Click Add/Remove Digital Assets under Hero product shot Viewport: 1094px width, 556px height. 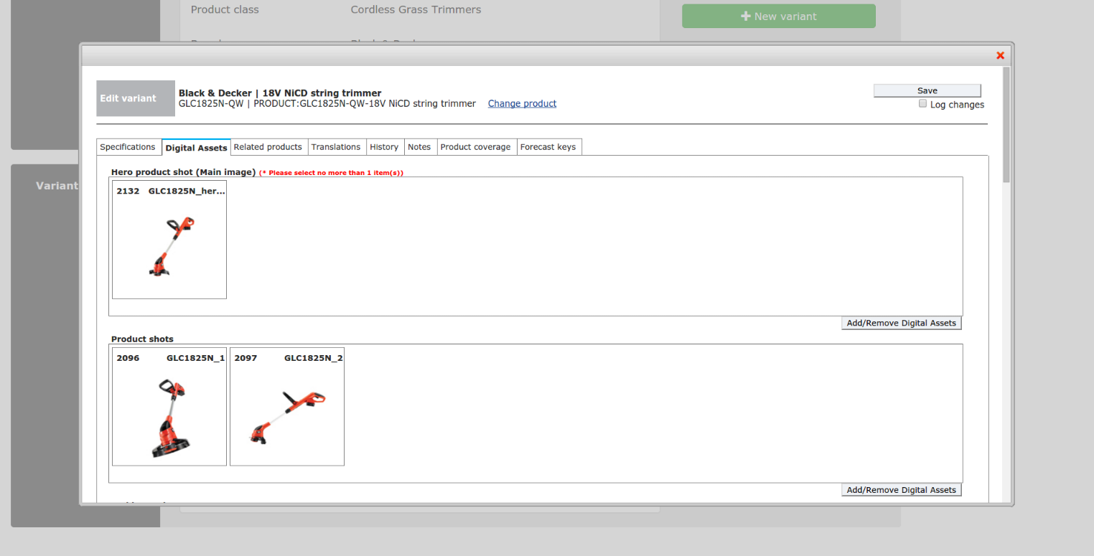pyautogui.click(x=901, y=323)
